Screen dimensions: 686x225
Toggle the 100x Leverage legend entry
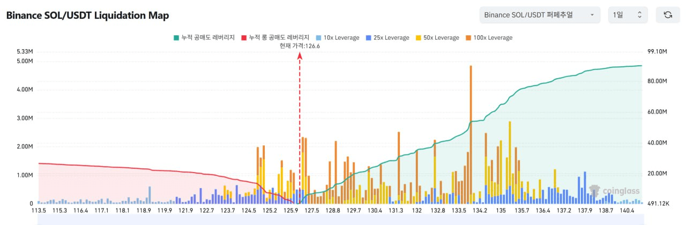488,38
